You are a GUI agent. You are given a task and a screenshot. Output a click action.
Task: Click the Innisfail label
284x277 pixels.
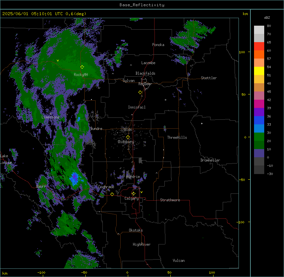[137, 107]
